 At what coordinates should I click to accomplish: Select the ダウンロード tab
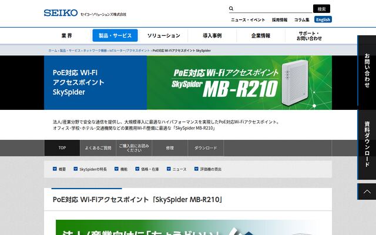tap(206, 148)
